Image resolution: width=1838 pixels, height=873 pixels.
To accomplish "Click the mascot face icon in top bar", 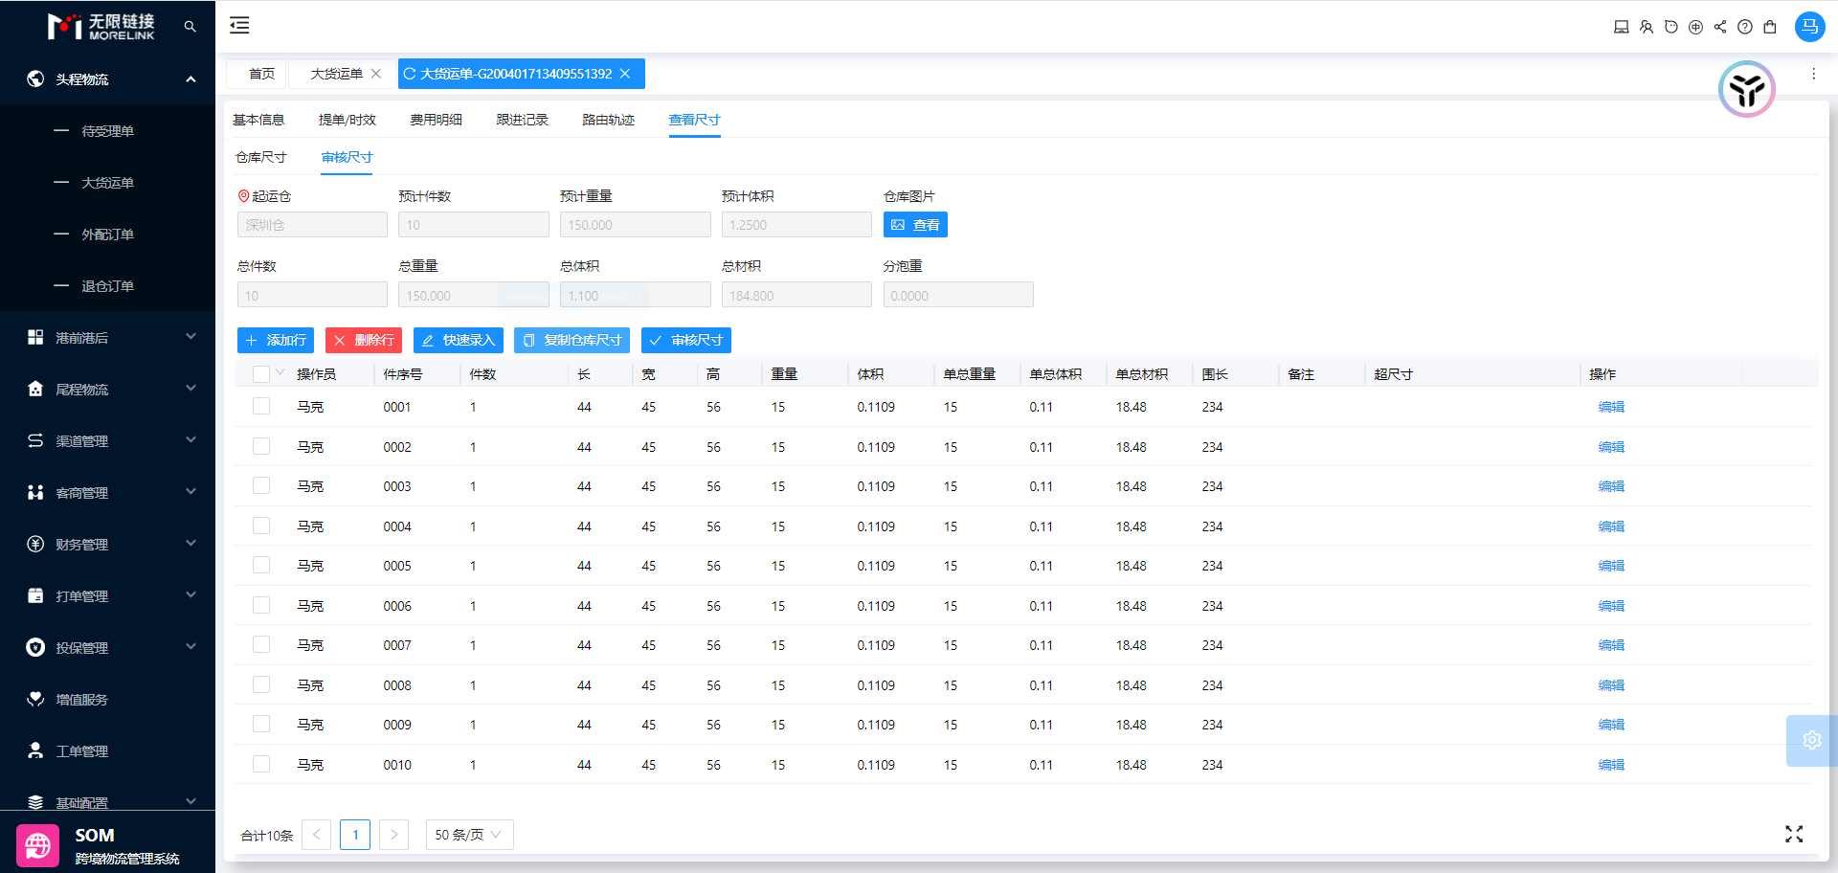I will click(1670, 27).
